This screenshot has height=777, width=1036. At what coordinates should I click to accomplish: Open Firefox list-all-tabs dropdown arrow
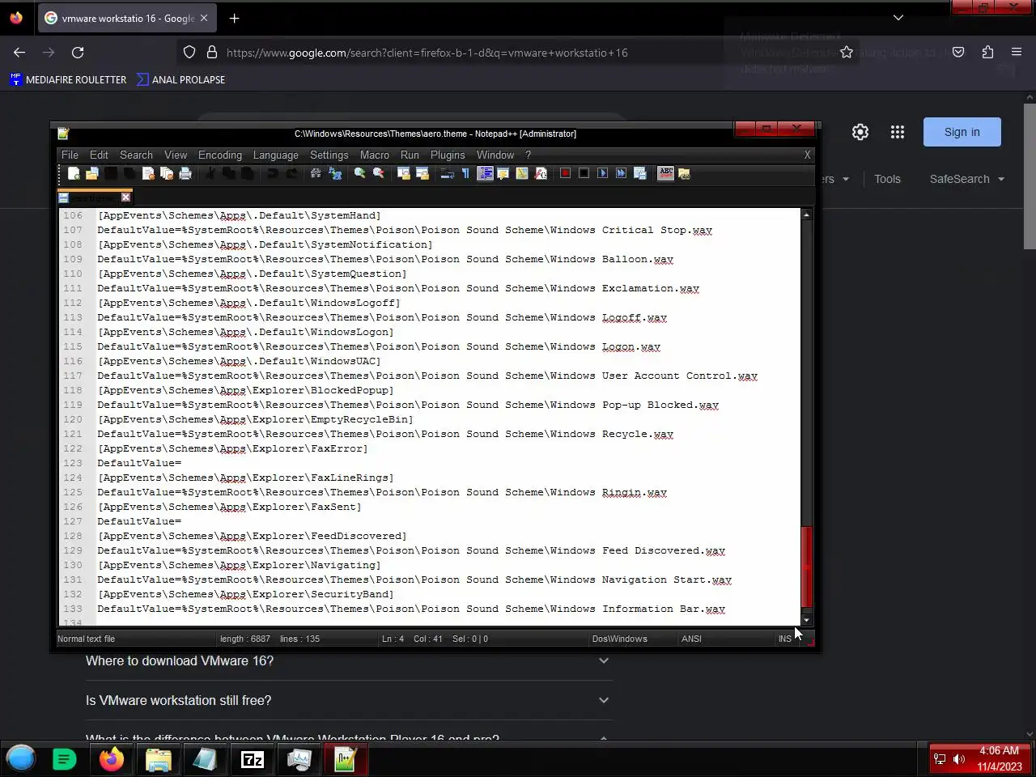pos(898,18)
